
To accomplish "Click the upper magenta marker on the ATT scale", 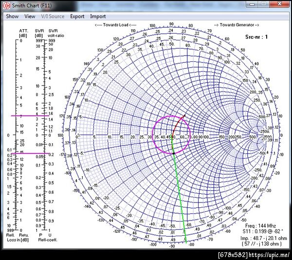I will pyautogui.click(x=30, y=116).
